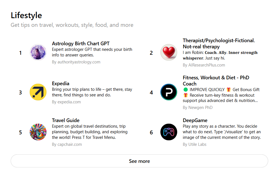Click the By expedia.com author text

66,102
